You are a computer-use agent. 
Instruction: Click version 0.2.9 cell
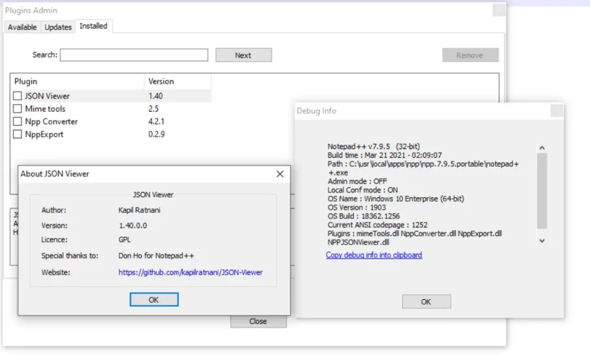click(157, 134)
